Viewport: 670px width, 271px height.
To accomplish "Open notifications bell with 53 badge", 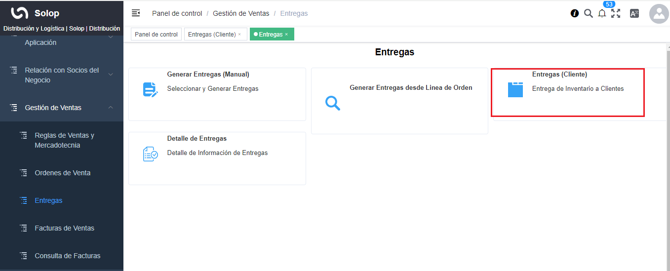I will pos(602,13).
